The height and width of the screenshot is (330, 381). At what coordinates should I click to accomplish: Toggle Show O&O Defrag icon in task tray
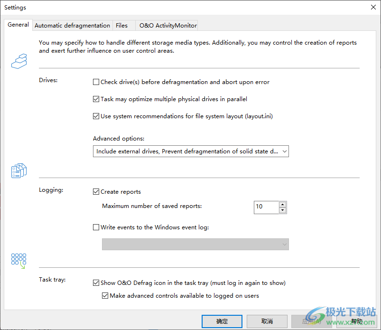(x=96, y=283)
